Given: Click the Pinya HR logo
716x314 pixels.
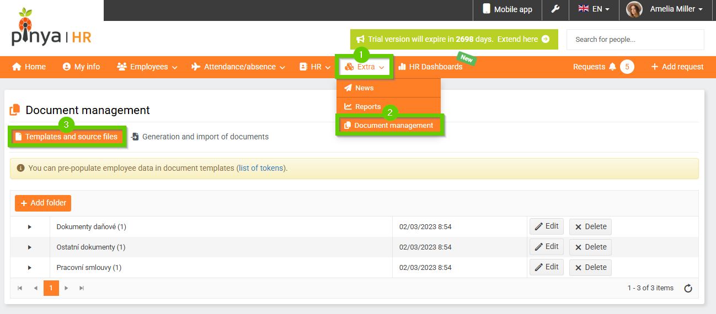Looking at the screenshot, I should (x=51, y=28).
